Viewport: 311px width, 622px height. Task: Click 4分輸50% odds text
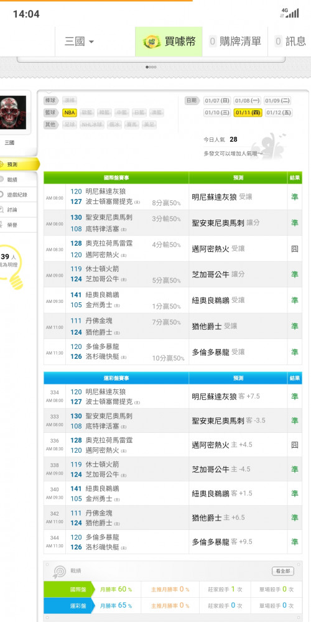pos(166,244)
